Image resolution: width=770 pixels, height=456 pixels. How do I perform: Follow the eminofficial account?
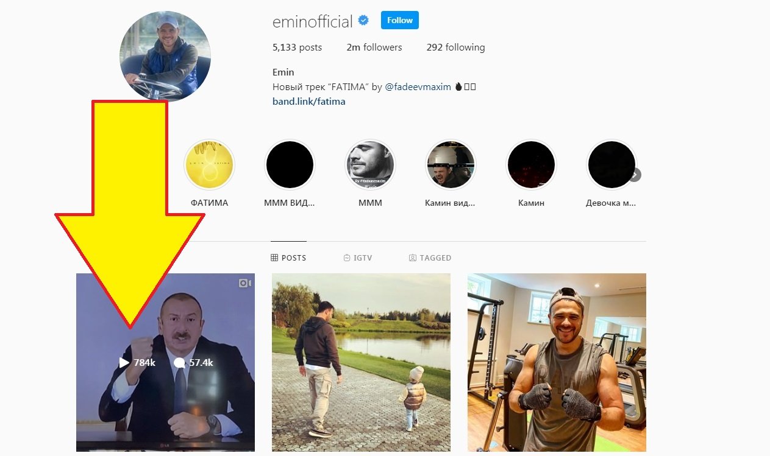coord(400,20)
